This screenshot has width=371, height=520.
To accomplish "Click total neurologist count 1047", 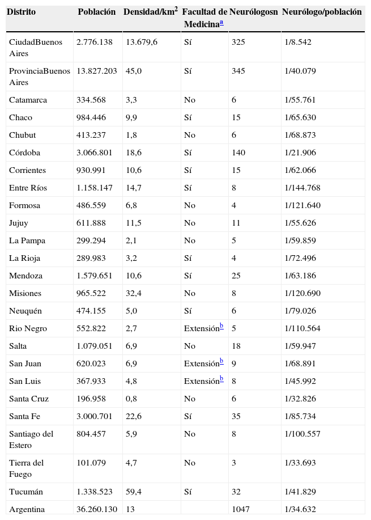I will [x=241, y=509].
